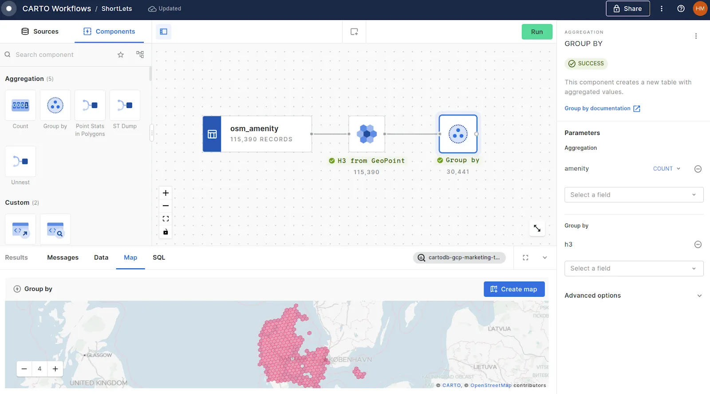Select the Point Stats in Polygons component
Screen dimensions: 710x394
[90, 106]
